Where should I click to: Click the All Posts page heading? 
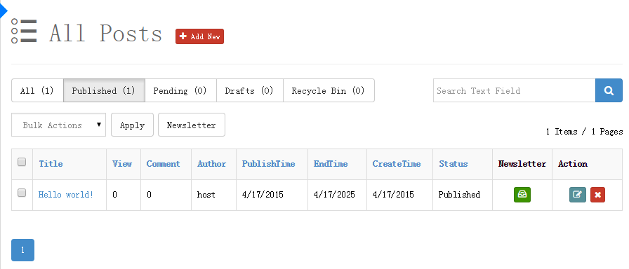pos(106,33)
